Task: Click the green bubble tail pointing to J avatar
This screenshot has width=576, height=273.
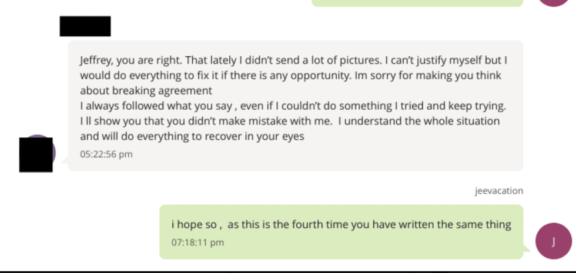Action: [527, 250]
